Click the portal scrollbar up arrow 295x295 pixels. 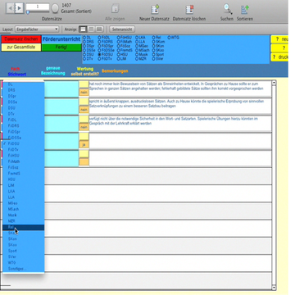click(x=274, y=83)
